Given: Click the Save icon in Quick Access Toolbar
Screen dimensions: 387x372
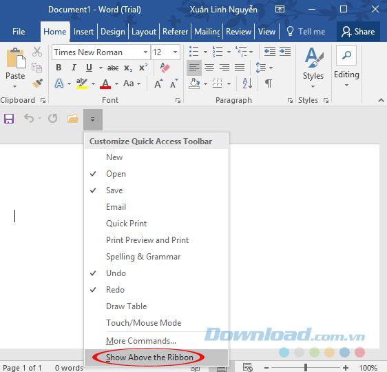Looking at the screenshot, I should click(x=9, y=119).
